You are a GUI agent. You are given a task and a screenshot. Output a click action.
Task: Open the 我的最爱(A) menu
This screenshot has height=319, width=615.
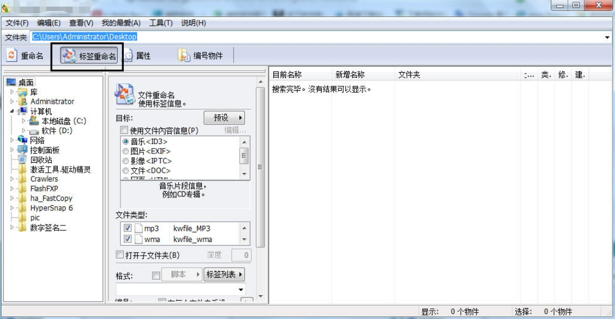click(x=121, y=23)
